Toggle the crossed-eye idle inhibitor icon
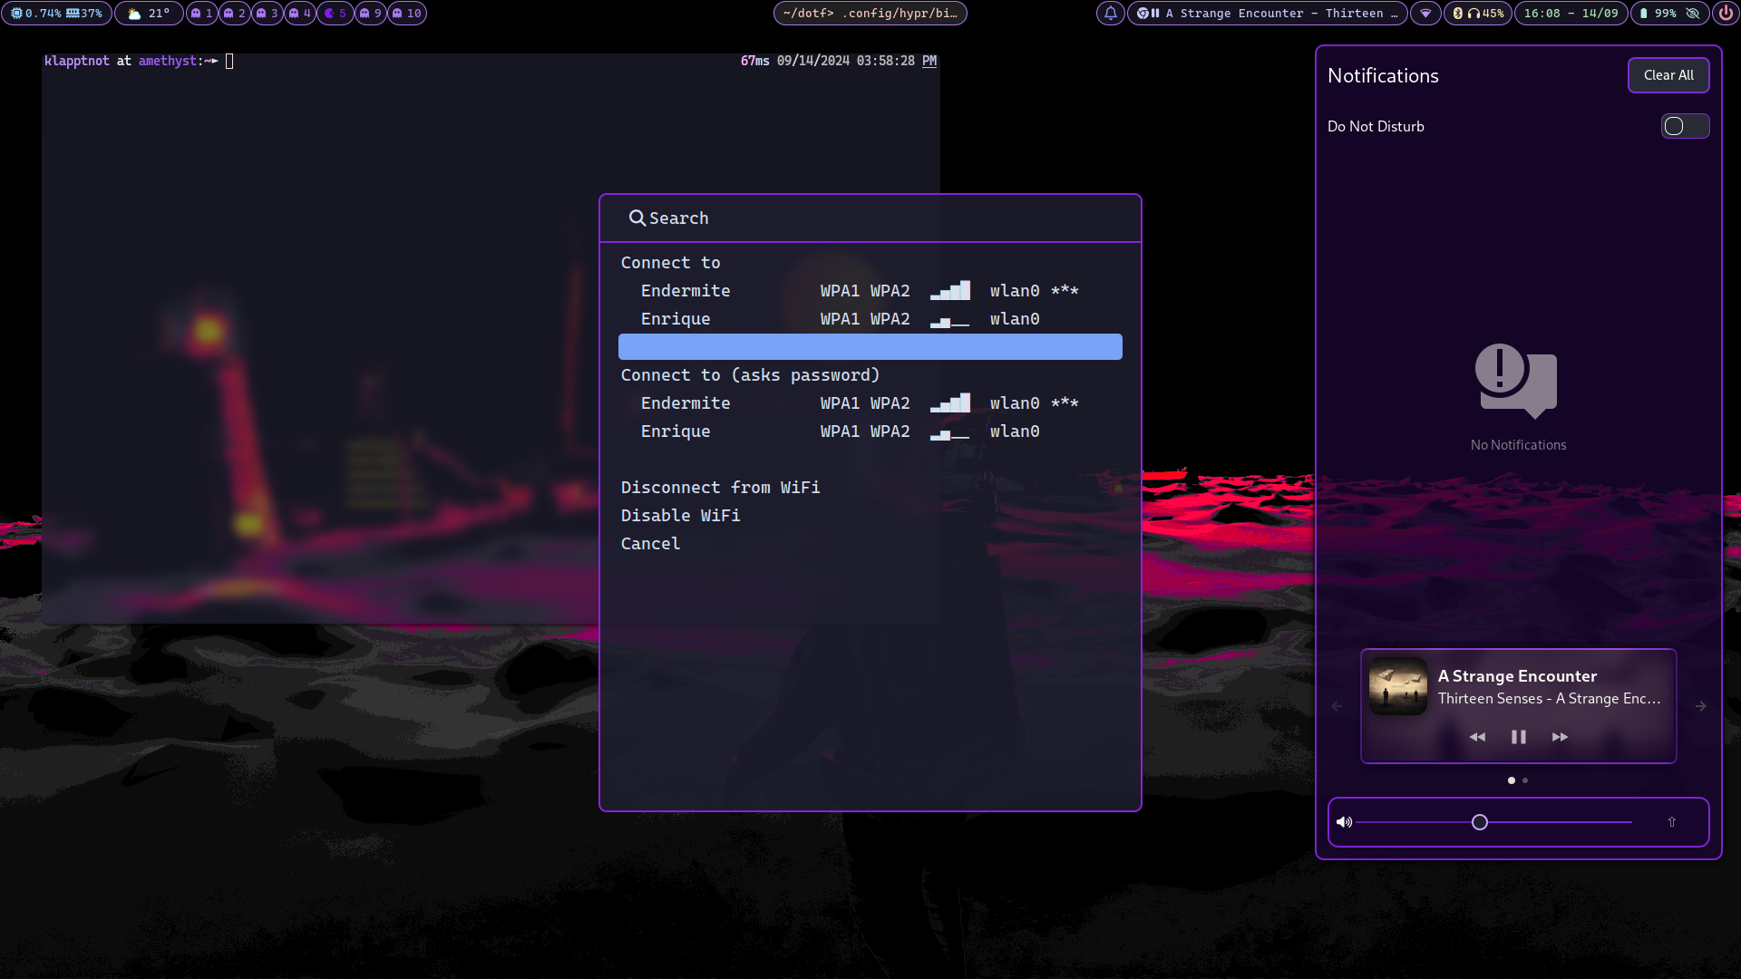This screenshot has width=1741, height=979. pos(1693,14)
